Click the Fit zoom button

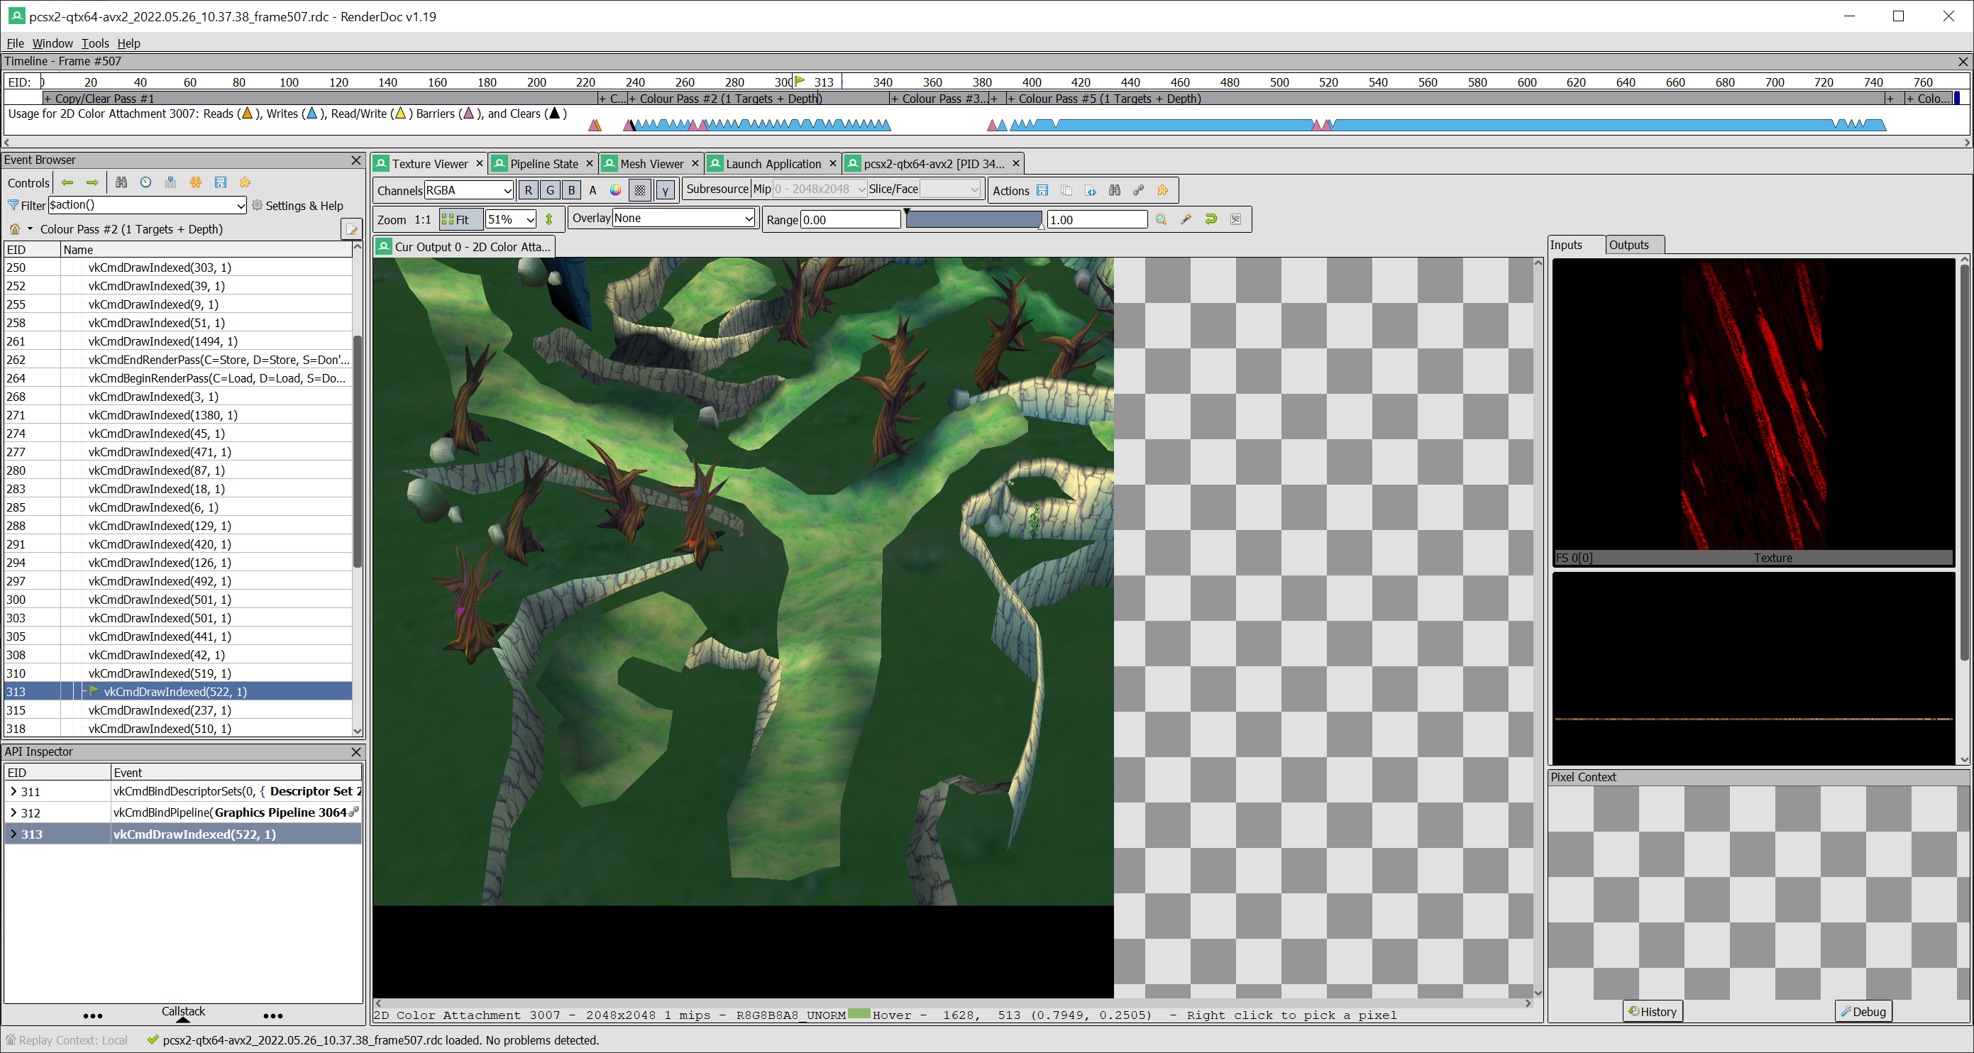point(461,219)
